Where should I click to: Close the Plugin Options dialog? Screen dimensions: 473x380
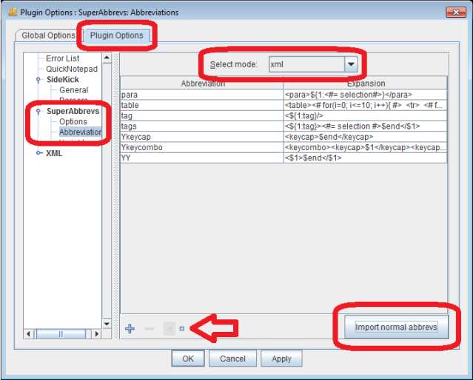tap(456, 13)
